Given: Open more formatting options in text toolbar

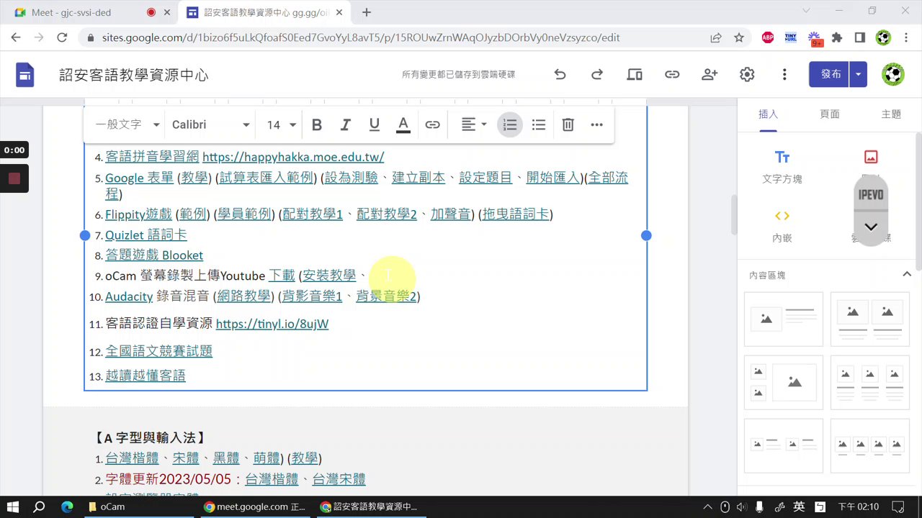Looking at the screenshot, I should (596, 124).
